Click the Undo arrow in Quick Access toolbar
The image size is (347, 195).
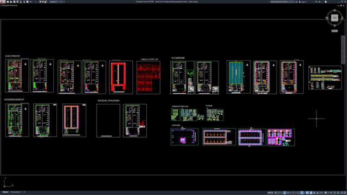(x=30, y=2)
